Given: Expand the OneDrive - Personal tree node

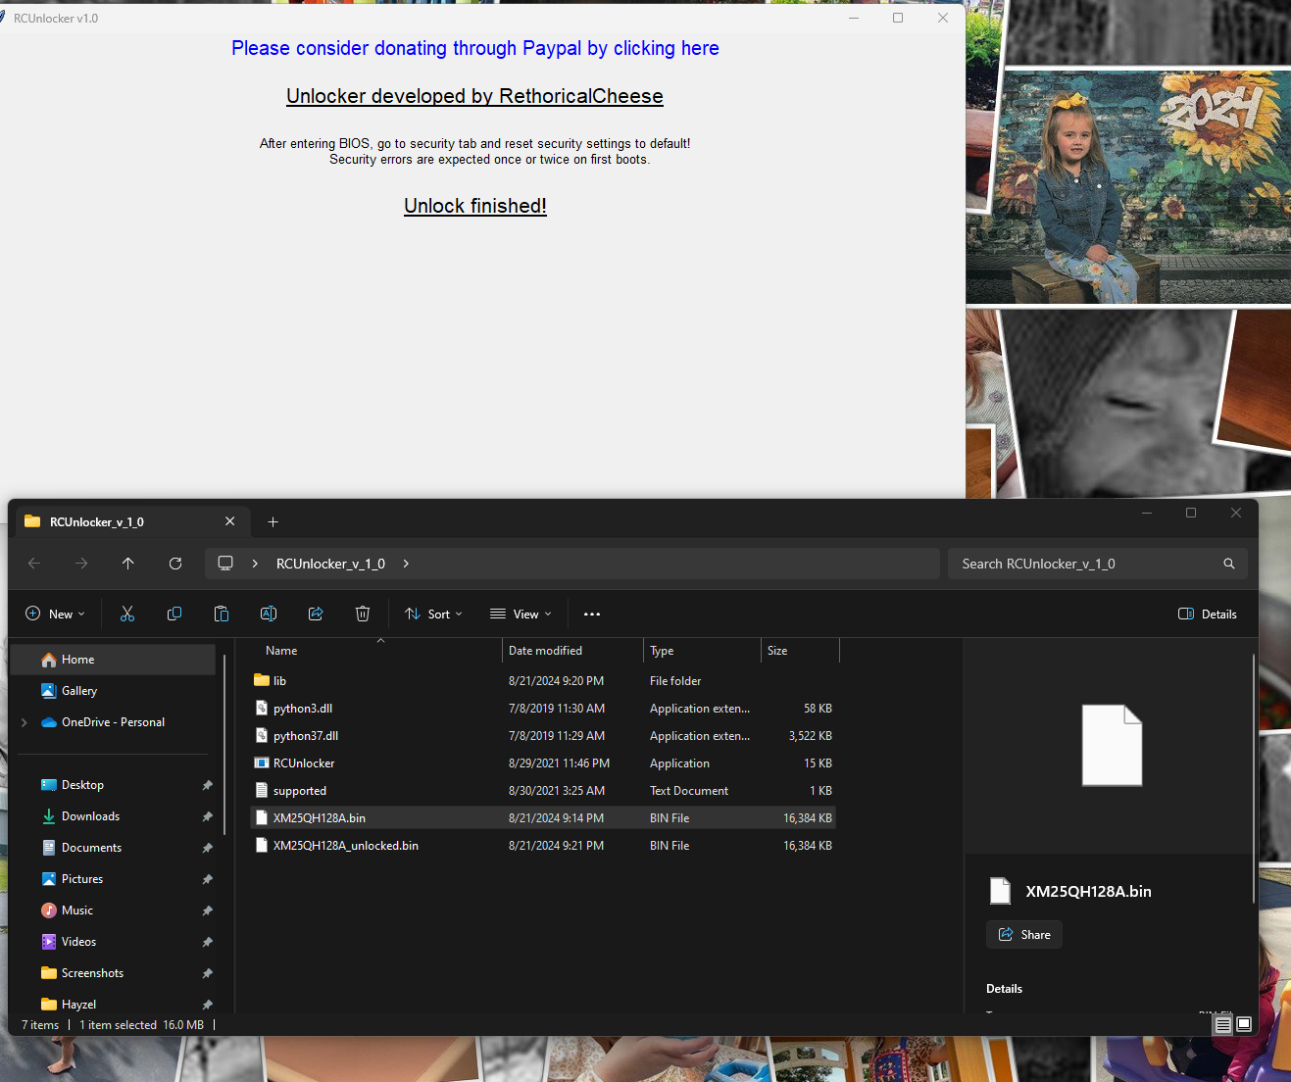Looking at the screenshot, I should 25,722.
